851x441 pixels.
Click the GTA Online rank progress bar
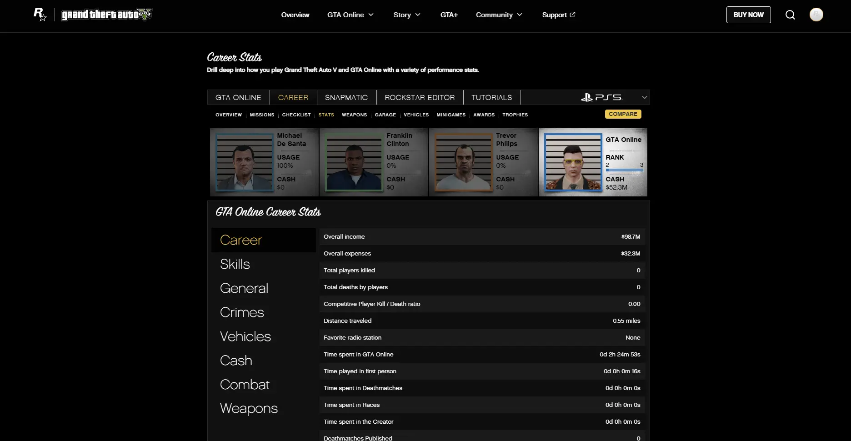624,170
